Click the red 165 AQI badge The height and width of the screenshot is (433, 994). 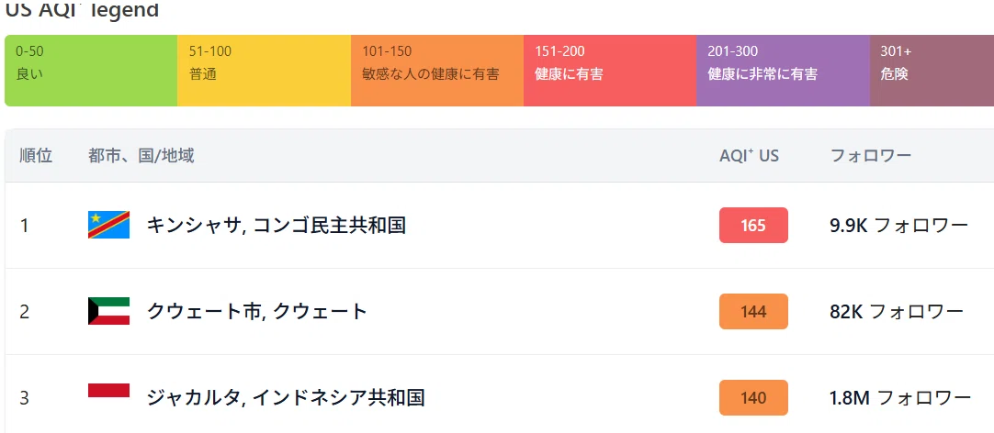[x=753, y=226]
